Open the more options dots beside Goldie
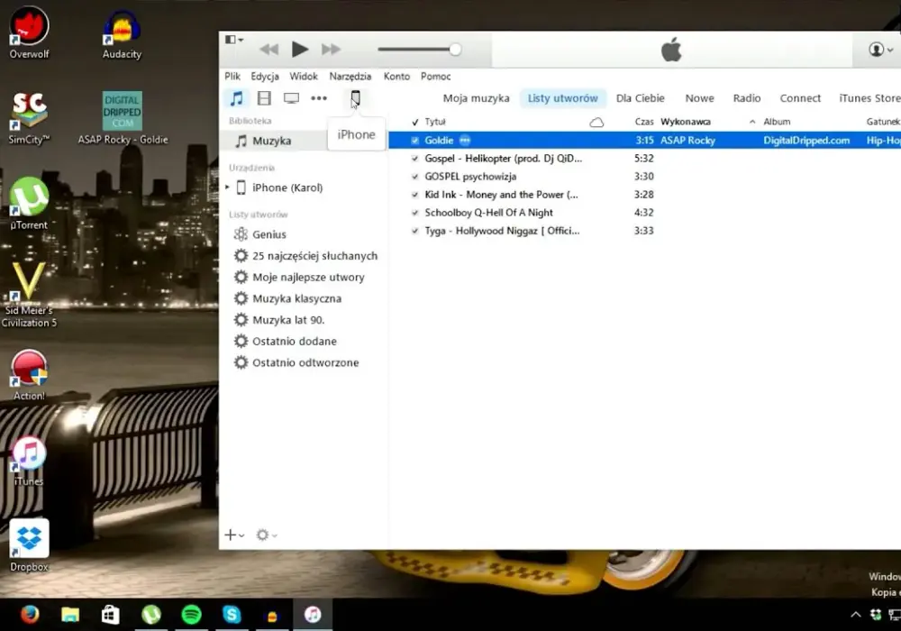901x631 pixels. pos(465,141)
